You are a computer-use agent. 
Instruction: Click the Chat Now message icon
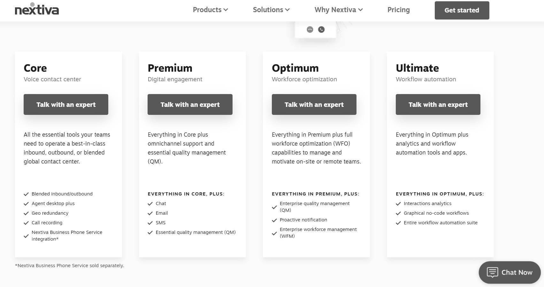point(492,272)
